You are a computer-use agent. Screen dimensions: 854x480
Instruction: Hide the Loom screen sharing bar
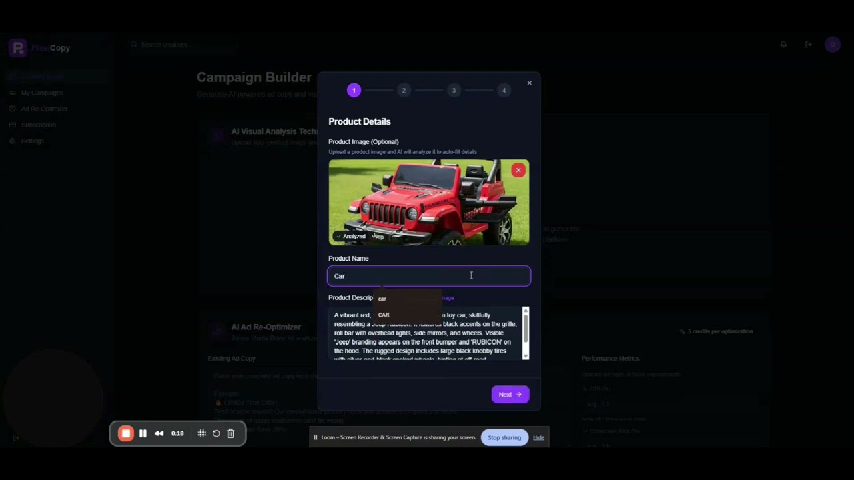tap(538, 437)
